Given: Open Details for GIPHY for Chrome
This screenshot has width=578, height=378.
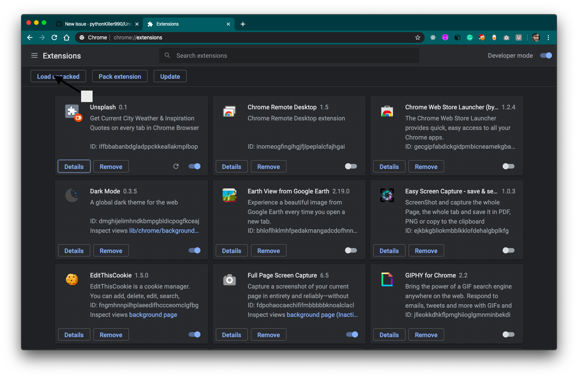Looking at the screenshot, I should [x=389, y=335].
